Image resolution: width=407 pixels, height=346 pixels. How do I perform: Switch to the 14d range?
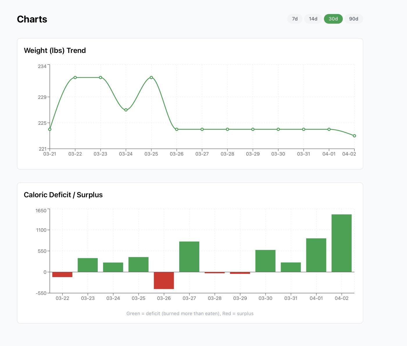pos(313,19)
